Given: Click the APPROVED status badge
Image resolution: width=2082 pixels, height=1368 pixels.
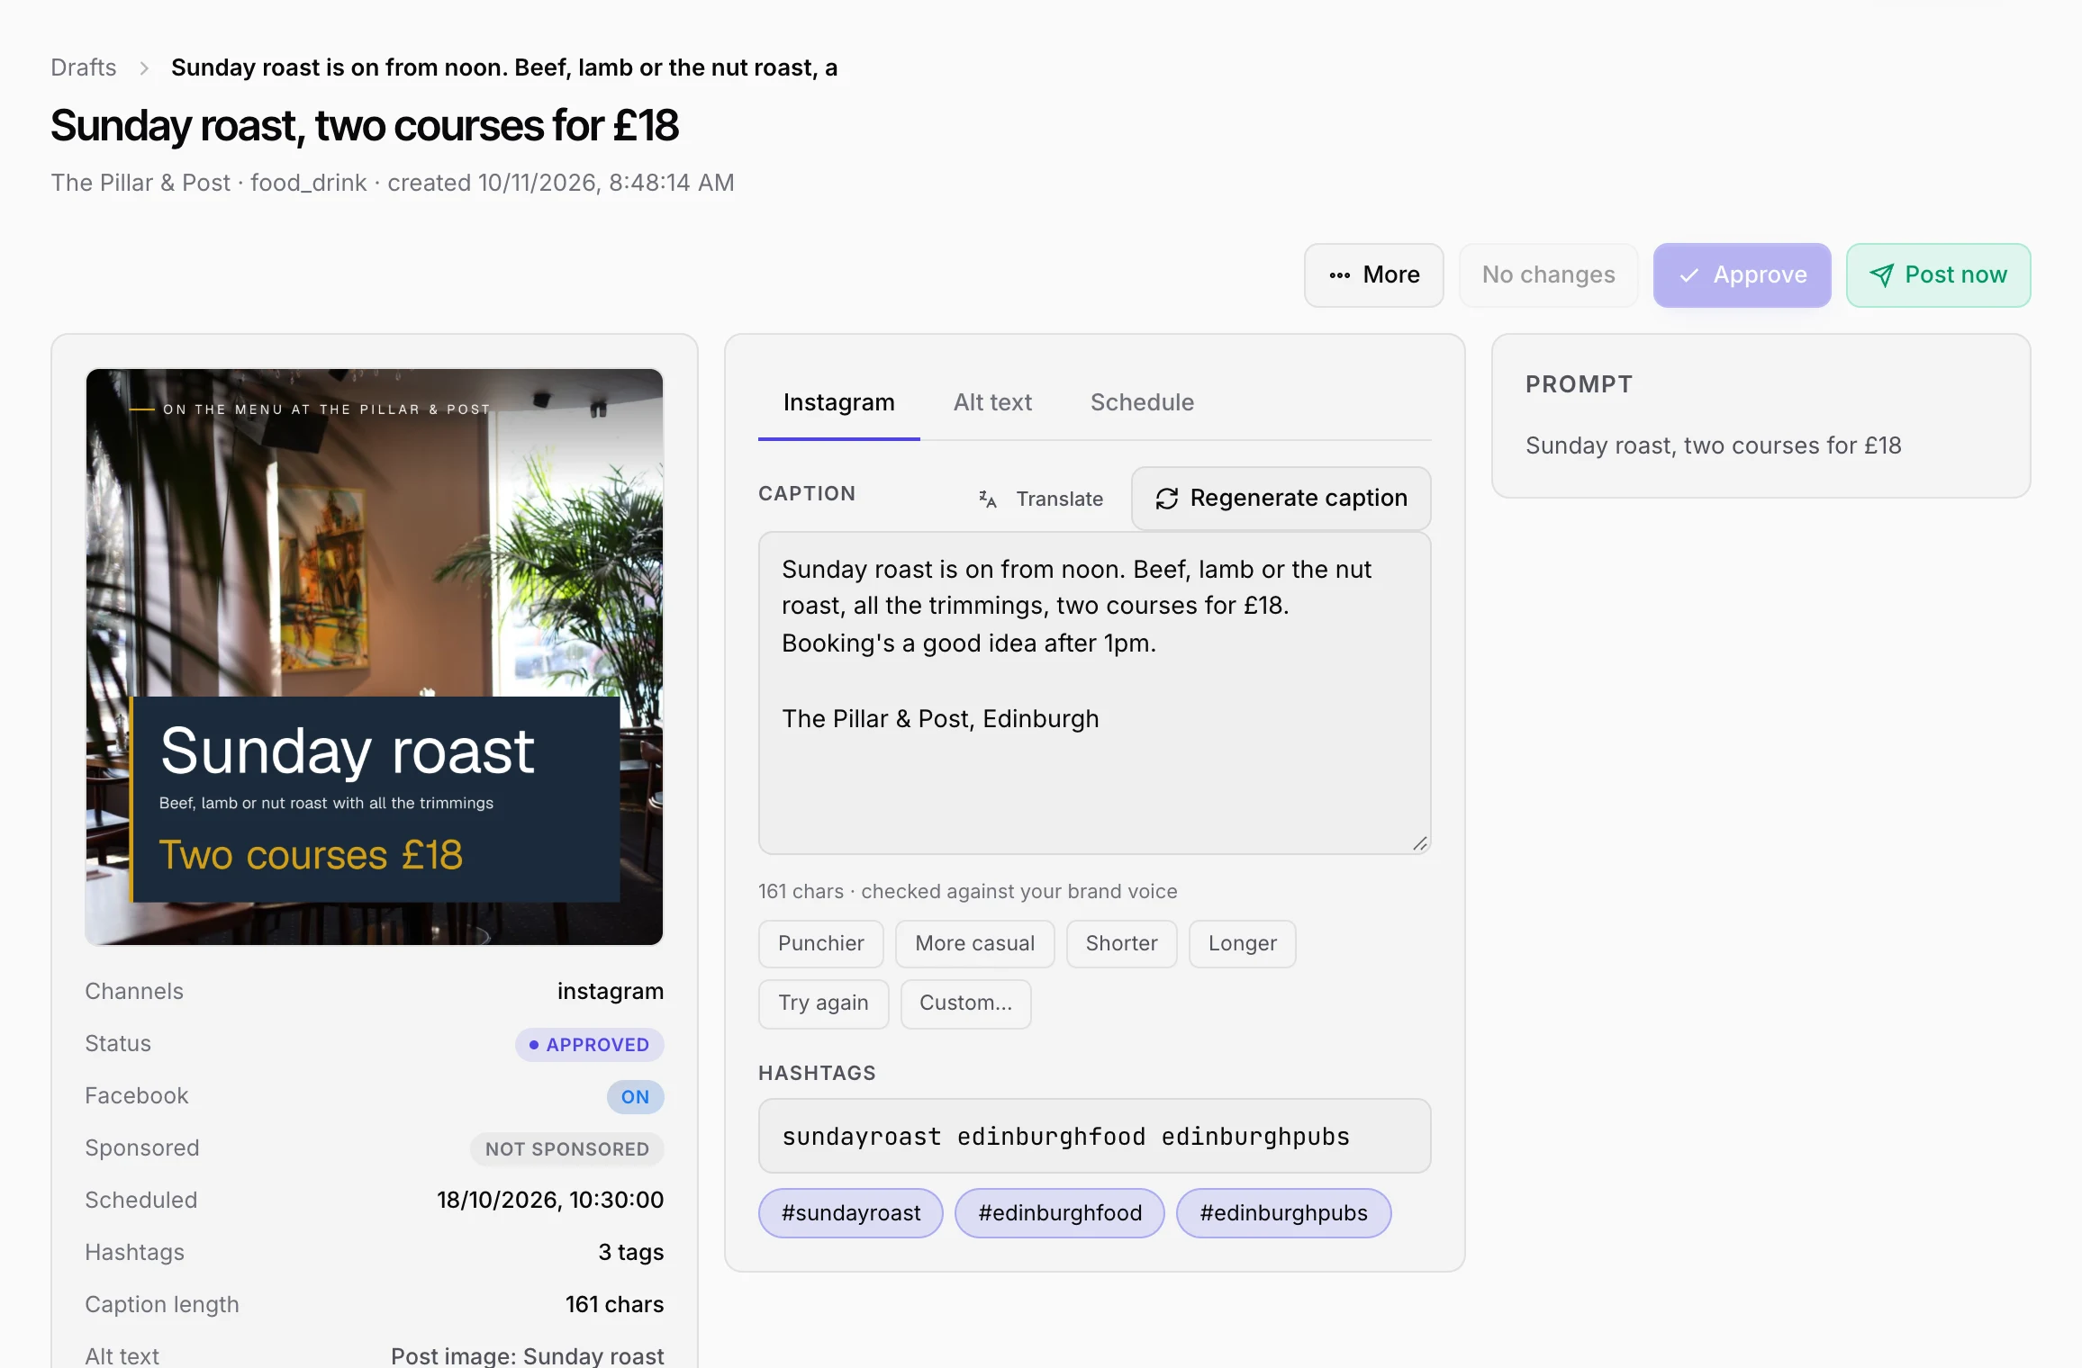Looking at the screenshot, I should coord(589,1045).
